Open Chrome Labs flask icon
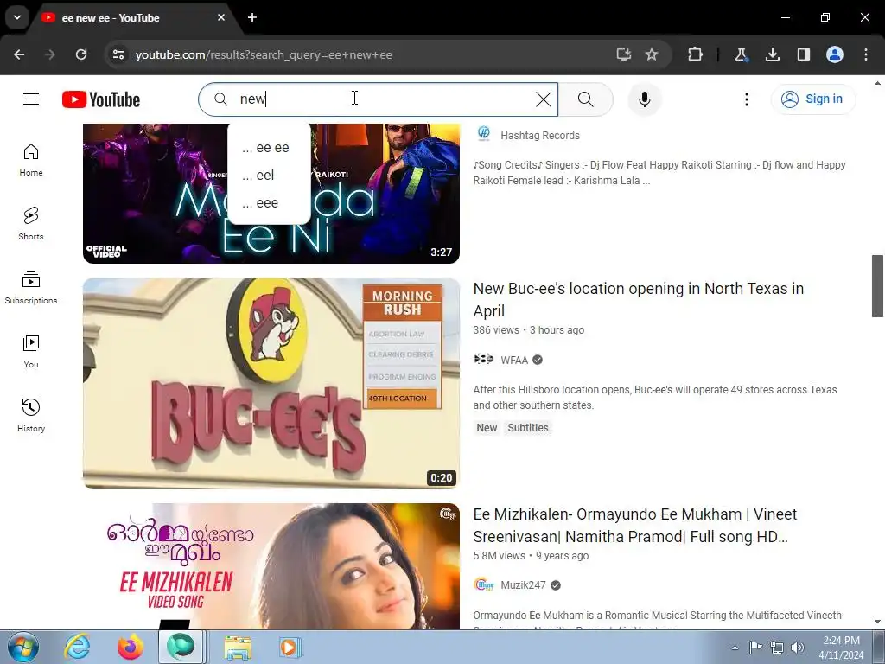Viewport: 885px width, 664px height. coord(741,54)
